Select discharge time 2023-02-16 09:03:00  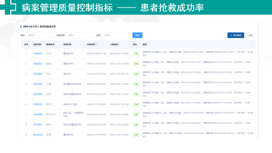click(x=96, y=64)
